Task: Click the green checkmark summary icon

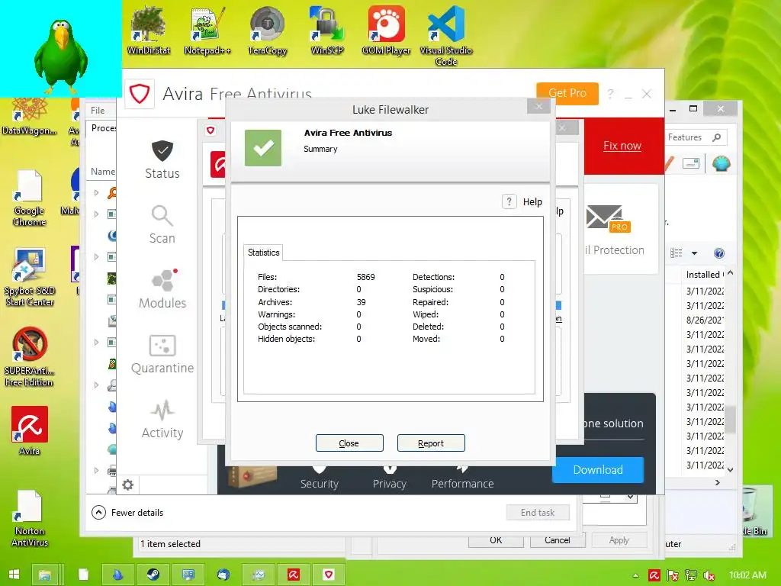Action: click(x=263, y=148)
